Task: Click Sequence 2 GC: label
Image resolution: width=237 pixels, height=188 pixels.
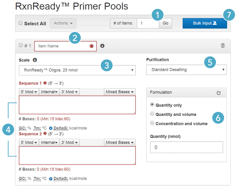Action: tap(22, 179)
